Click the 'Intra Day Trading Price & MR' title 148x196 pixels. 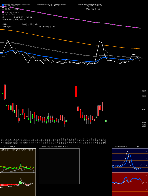click(54, 147)
